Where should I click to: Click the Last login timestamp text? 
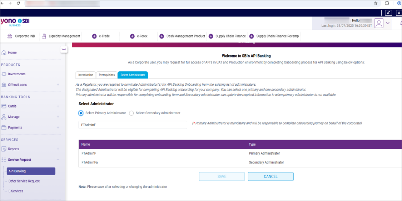tap(347, 26)
